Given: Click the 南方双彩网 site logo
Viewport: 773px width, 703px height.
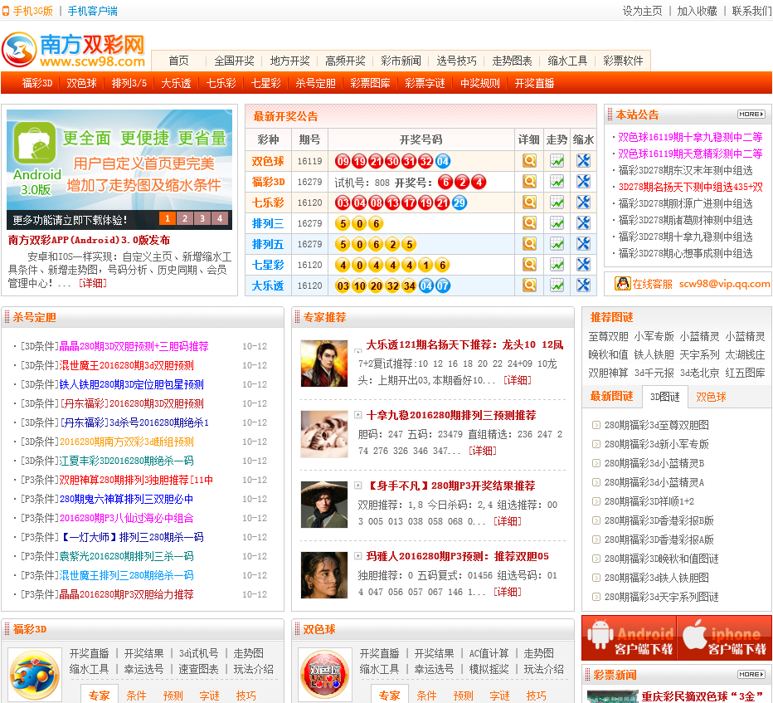Looking at the screenshot, I should pyautogui.click(x=75, y=51).
